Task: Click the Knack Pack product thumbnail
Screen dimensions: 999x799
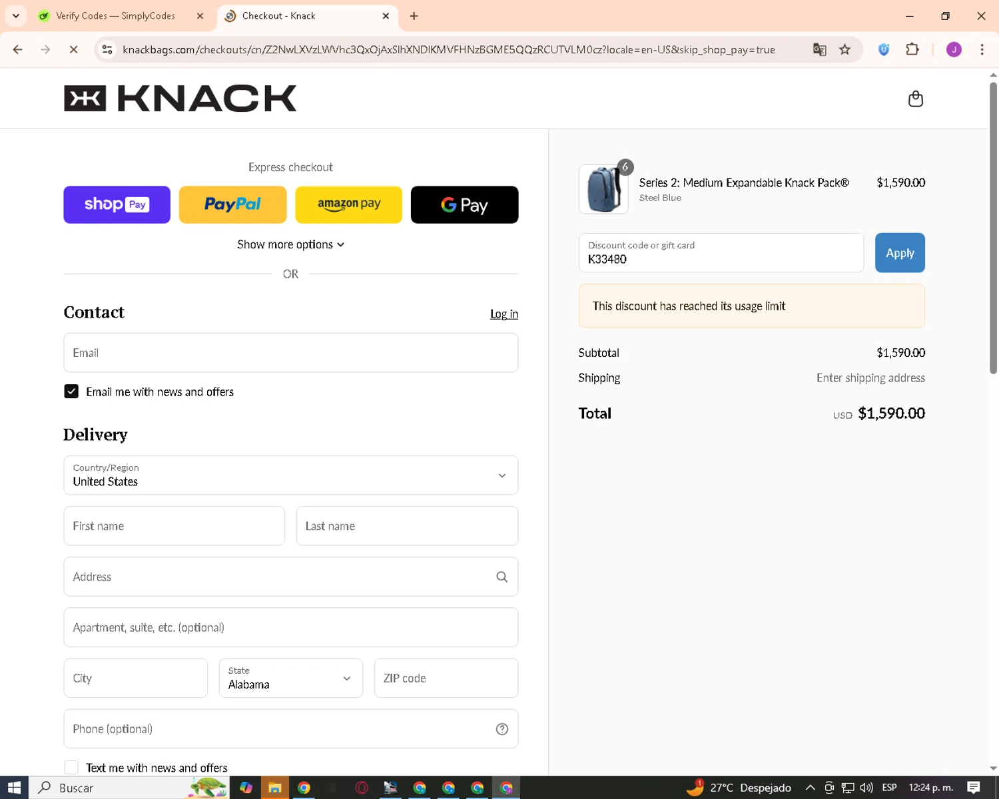Action: (x=603, y=189)
